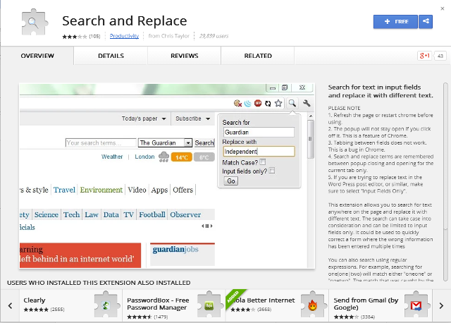Click the London link
The width and height of the screenshot is (451, 323).
pos(144,157)
